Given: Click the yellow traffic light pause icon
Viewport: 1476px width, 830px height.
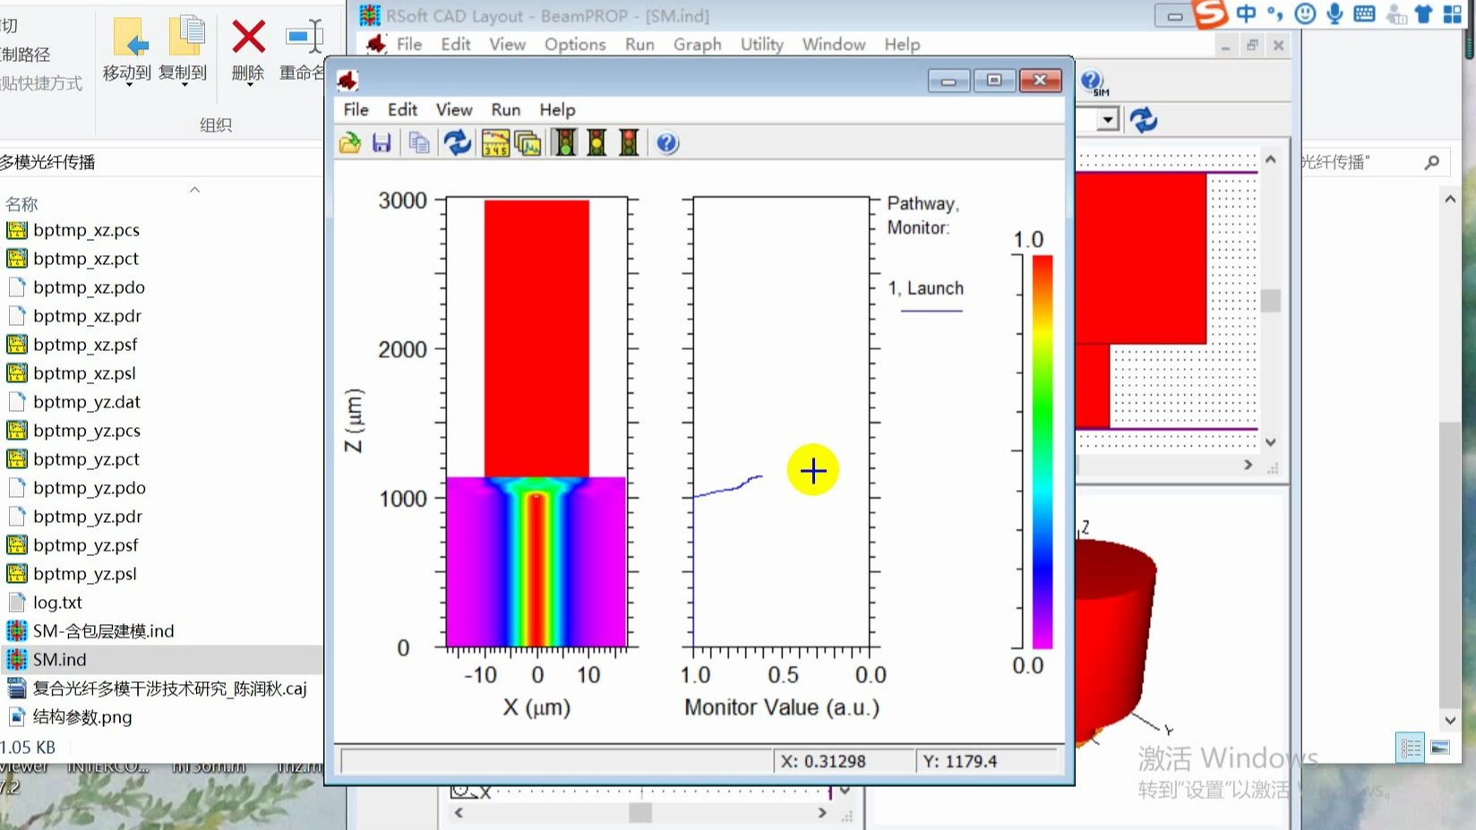Looking at the screenshot, I should tap(596, 142).
